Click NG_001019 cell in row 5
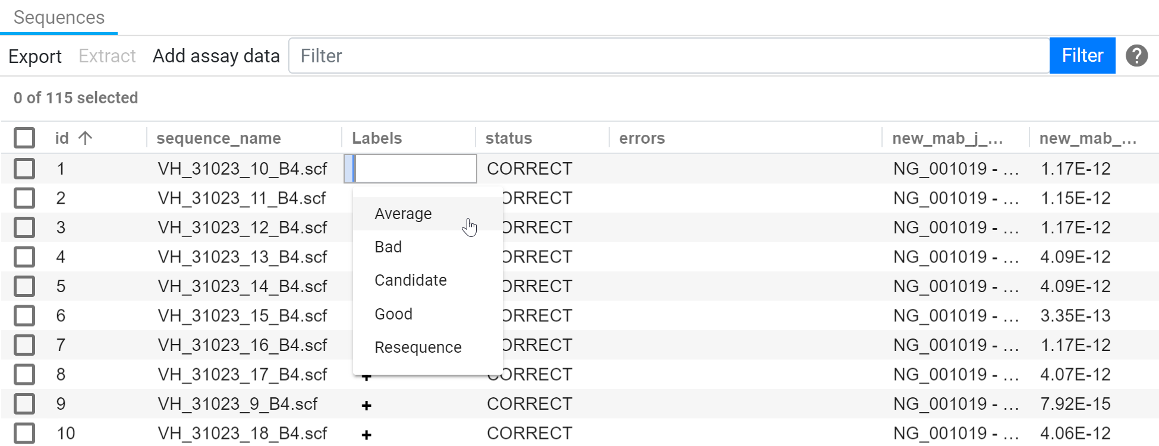 pyautogui.click(x=956, y=286)
